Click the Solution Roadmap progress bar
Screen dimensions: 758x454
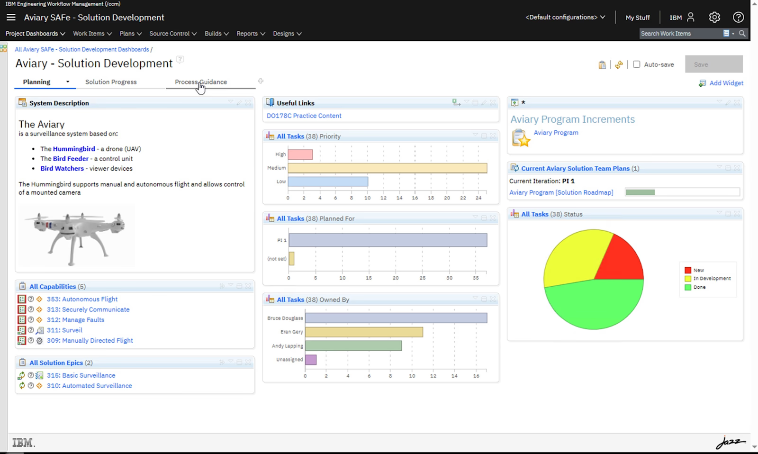(682, 192)
